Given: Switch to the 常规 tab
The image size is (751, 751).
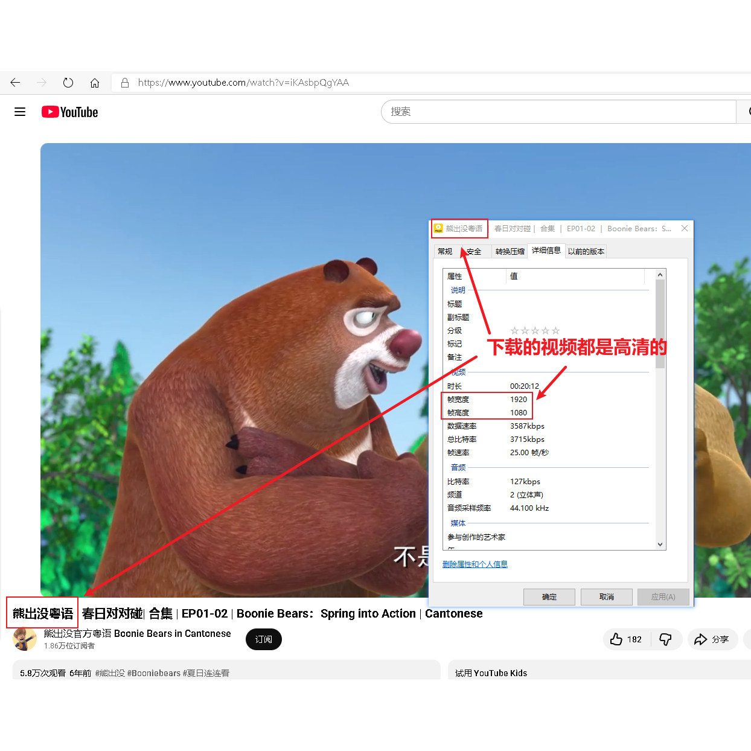Looking at the screenshot, I should click(x=445, y=251).
